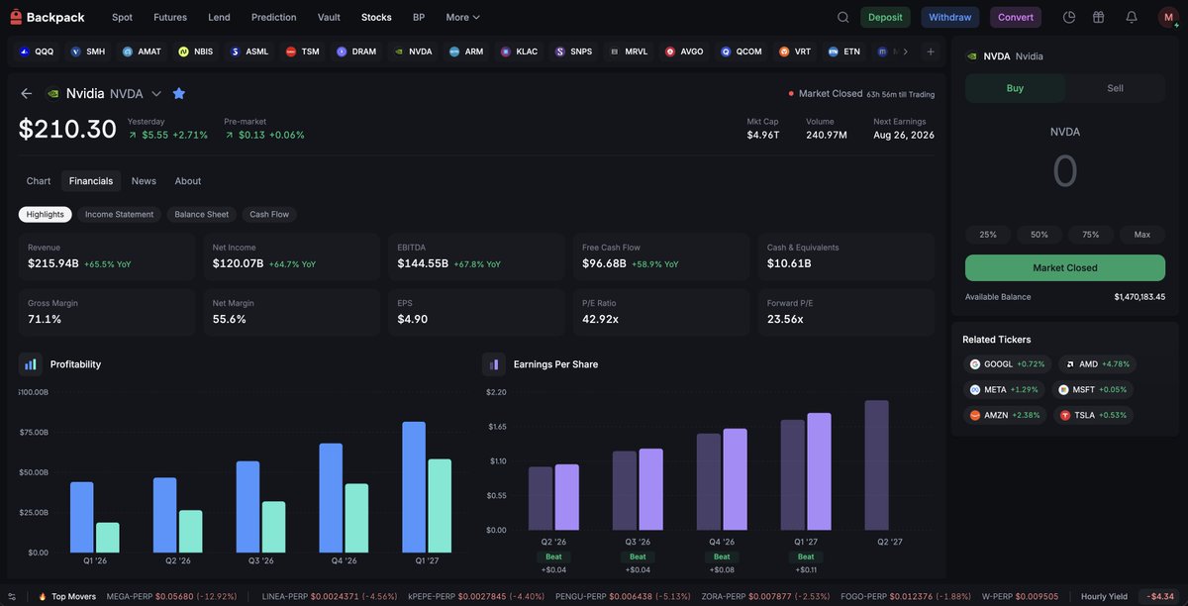Add a ticker tab with plus icon
The image size is (1188, 606).
931,51
